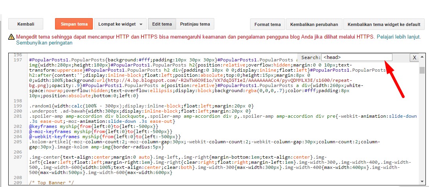
Task: Click '@-webkit-keyframes myship' code line
Action: (x=105, y=137)
